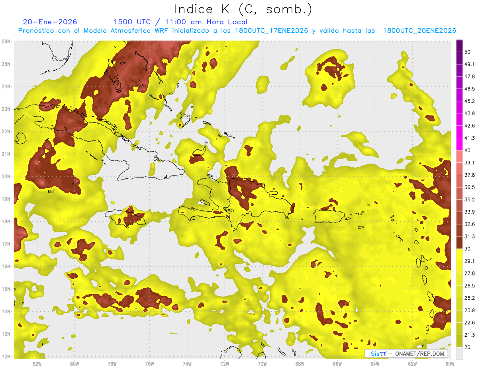This screenshot has height=369, width=478.
Task: Click the '17N' latitude axis label
Action: point(6,244)
